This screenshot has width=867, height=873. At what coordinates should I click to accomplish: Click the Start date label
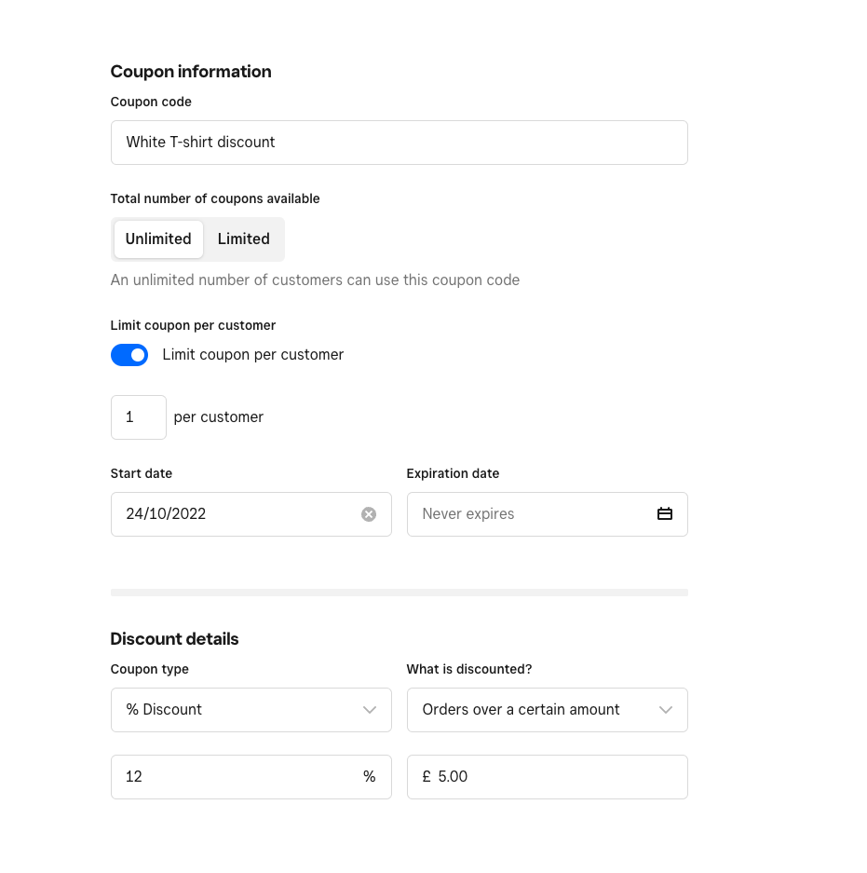coord(142,473)
